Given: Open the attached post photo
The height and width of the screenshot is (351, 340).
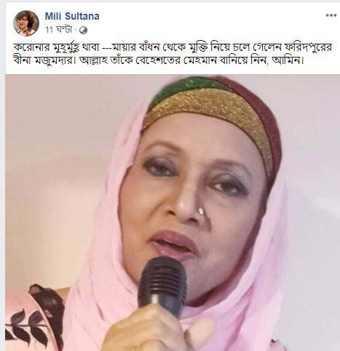Looking at the screenshot, I should point(173,213).
